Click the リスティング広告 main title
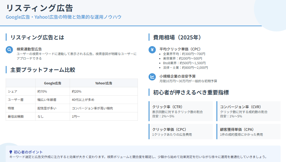The width and height of the screenshot is (286, 162). coord(39,8)
